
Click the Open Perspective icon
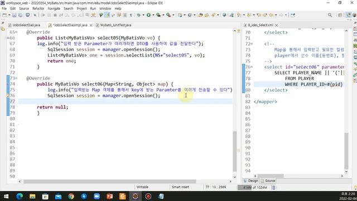point(340,15)
